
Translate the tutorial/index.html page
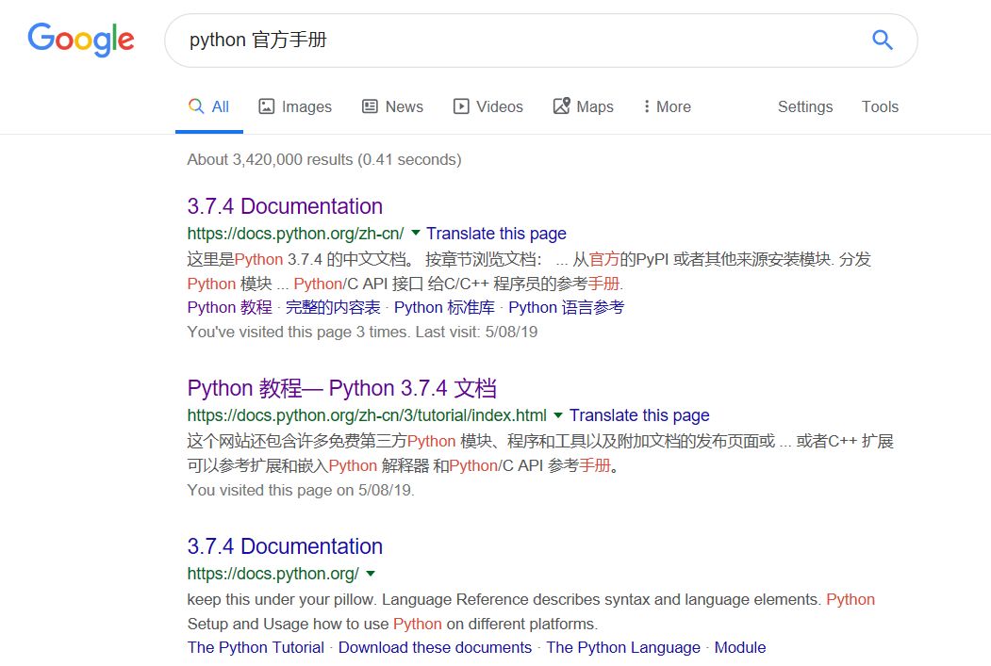(x=639, y=415)
